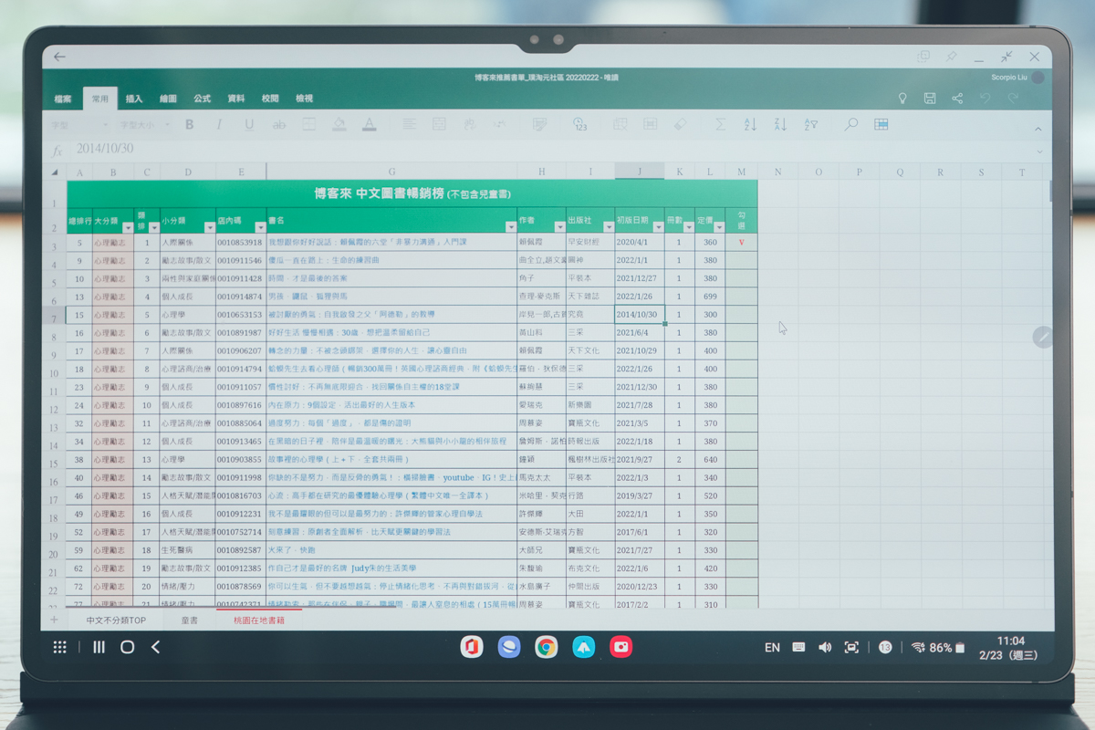The image size is (1095, 730).
Task: Open the 檔案 menu tab
Action: pyautogui.click(x=63, y=99)
